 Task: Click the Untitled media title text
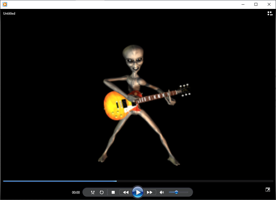(x=9, y=14)
